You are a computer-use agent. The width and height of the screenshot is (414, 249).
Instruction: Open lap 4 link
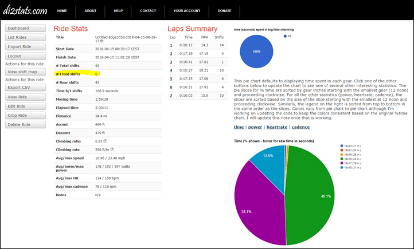pos(171,70)
